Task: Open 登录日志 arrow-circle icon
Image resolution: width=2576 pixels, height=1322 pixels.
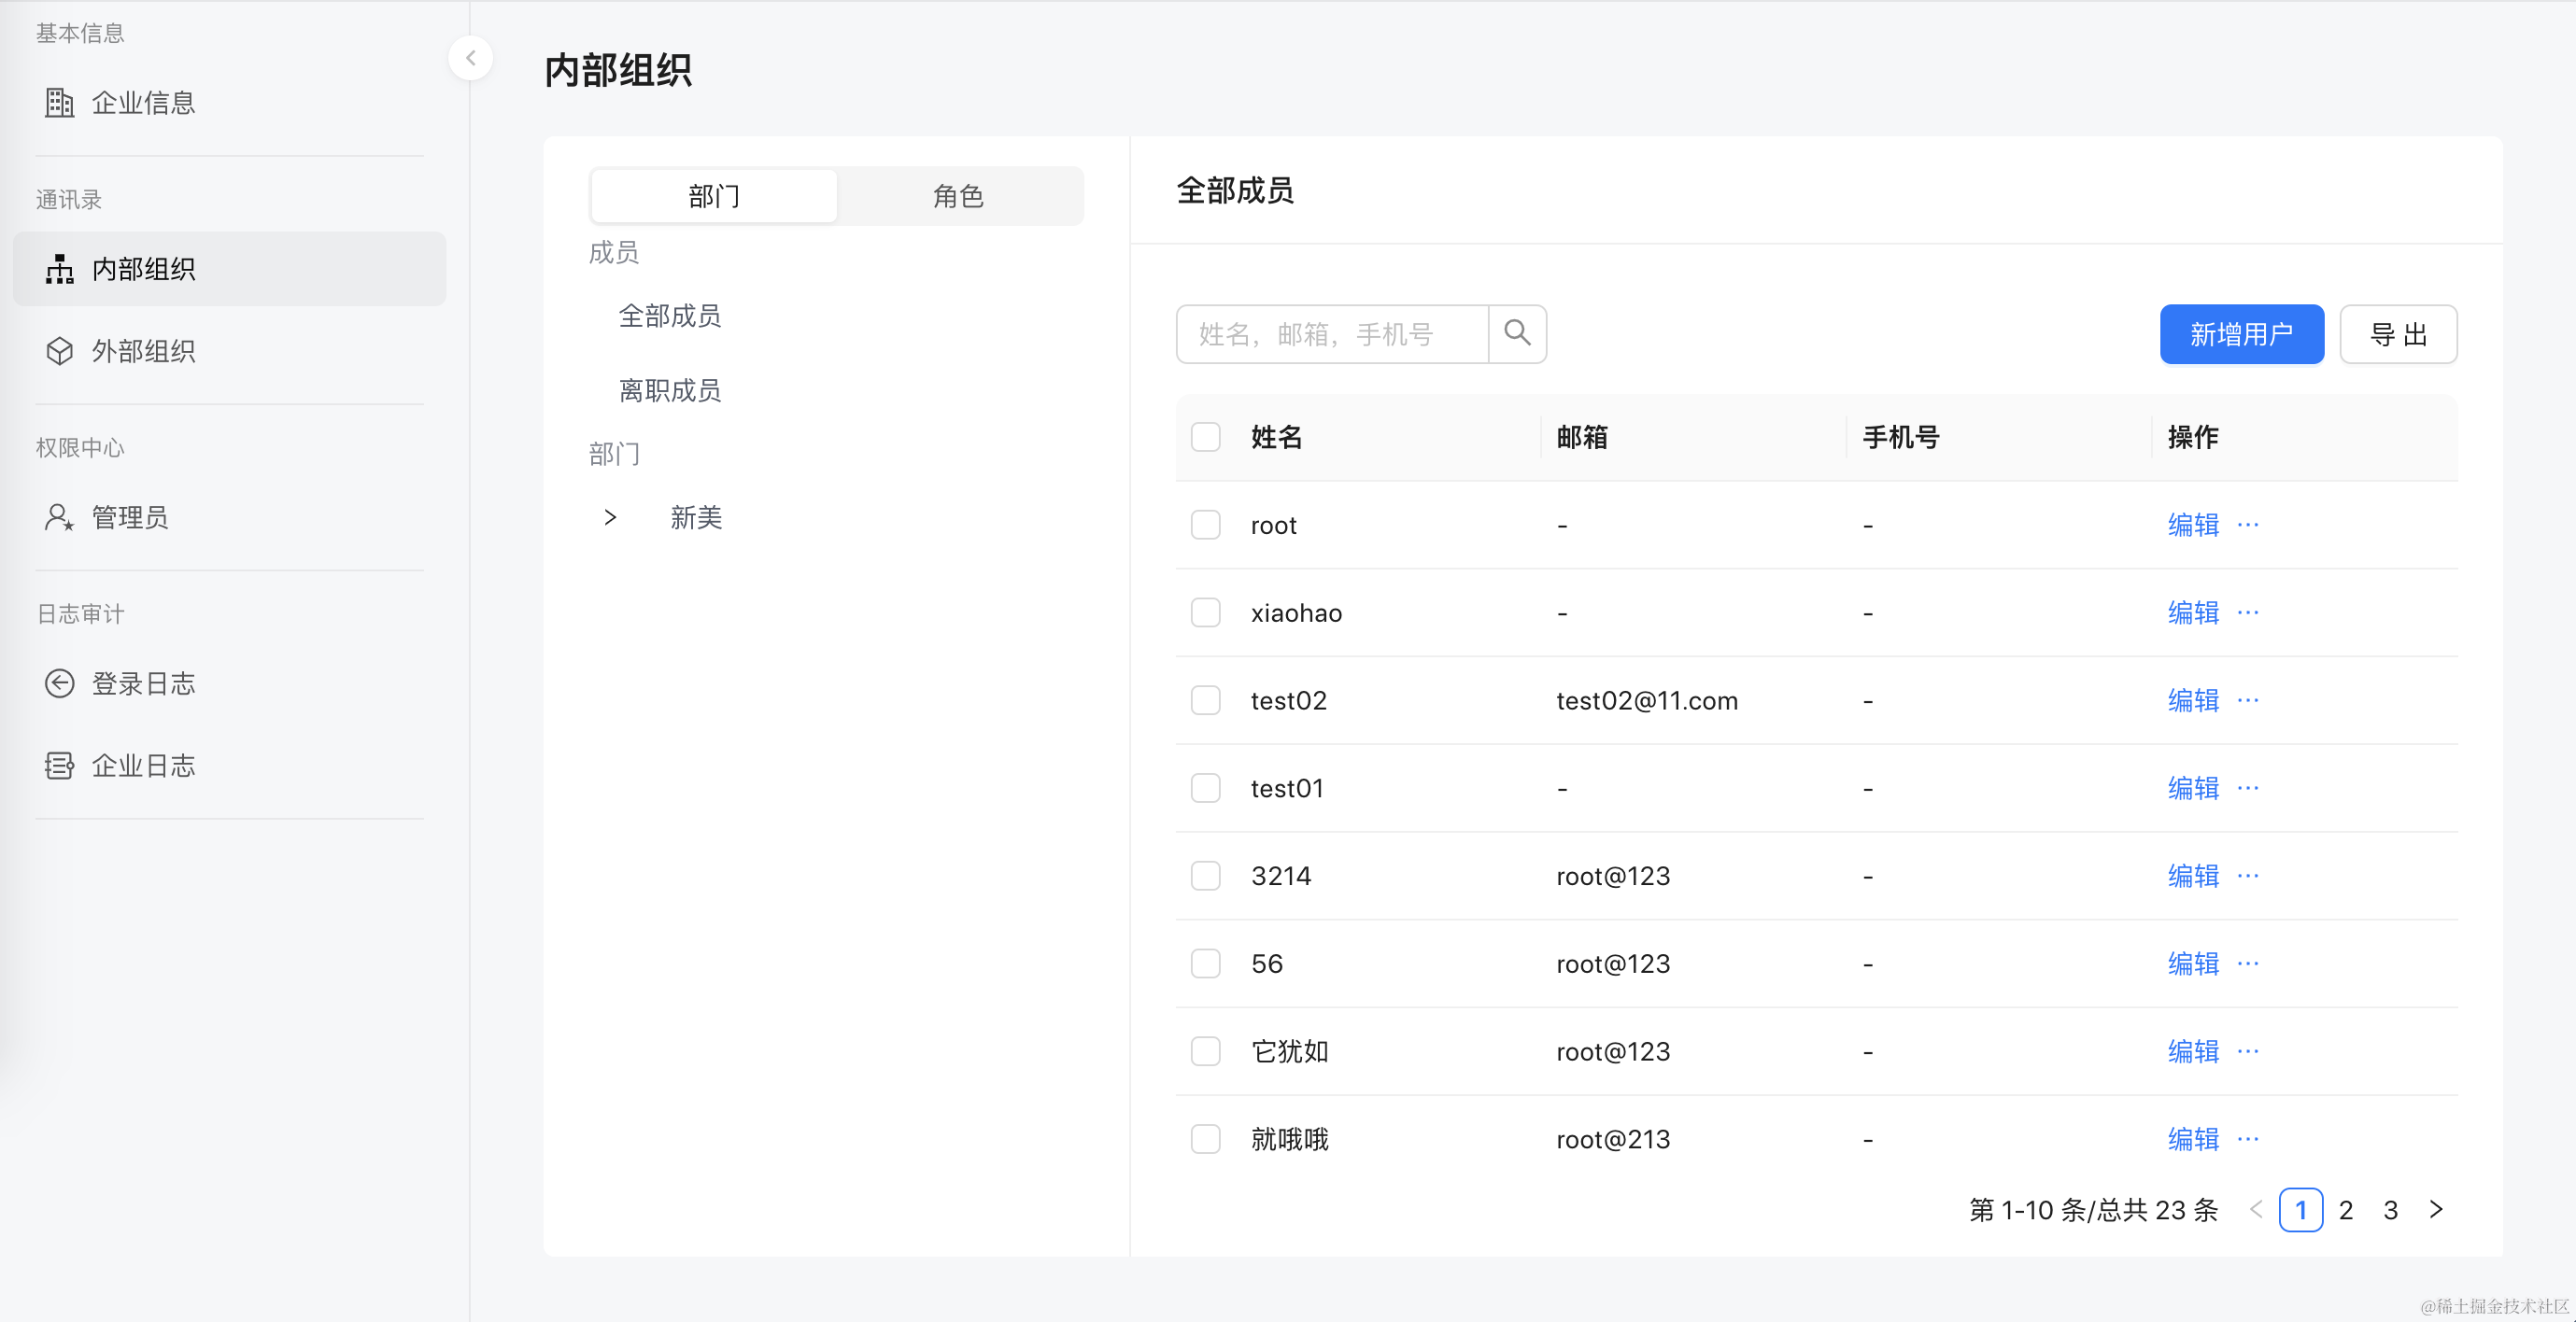Action: (59, 683)
